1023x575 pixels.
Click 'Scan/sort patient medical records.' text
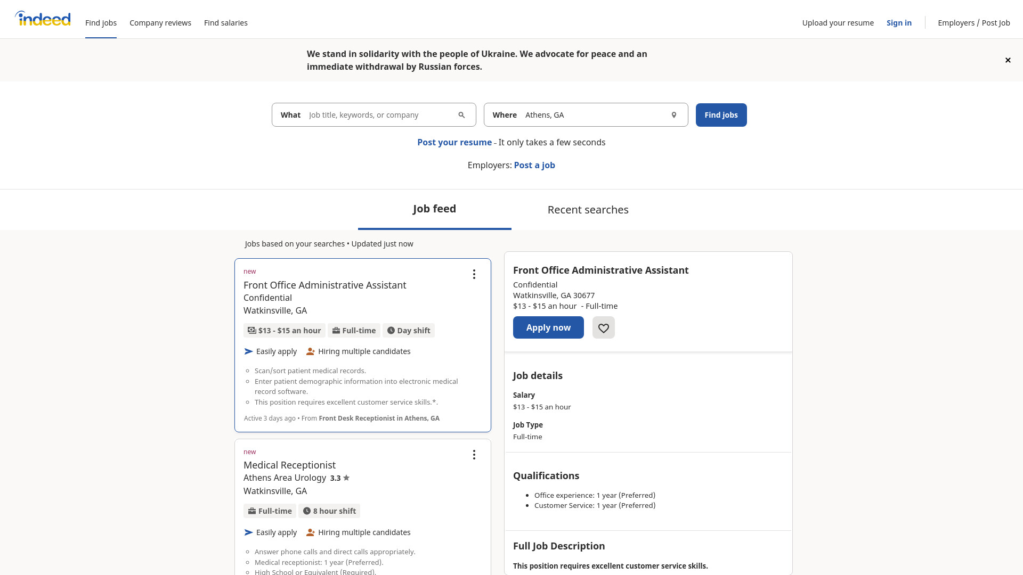pos(310,371)
